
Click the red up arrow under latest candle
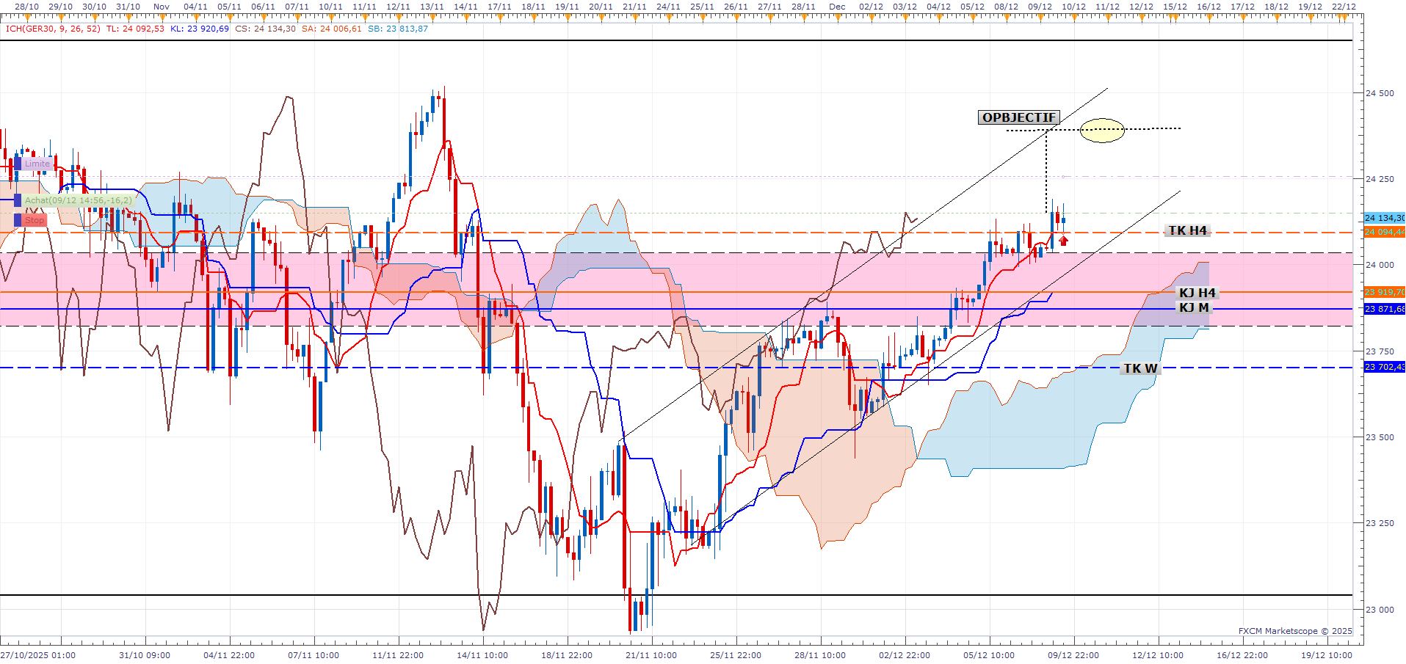pos(1063,241)
